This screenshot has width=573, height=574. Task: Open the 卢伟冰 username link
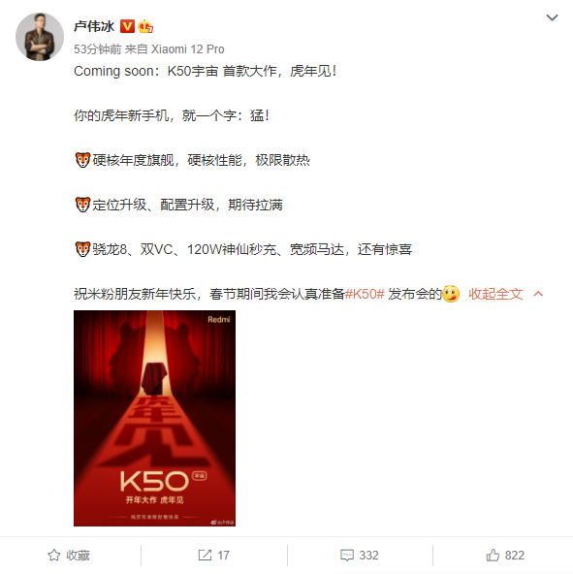94,26
